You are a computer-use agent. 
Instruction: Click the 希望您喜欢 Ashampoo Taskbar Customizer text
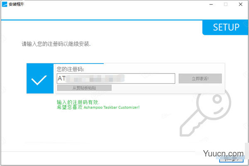click(98, 107)
